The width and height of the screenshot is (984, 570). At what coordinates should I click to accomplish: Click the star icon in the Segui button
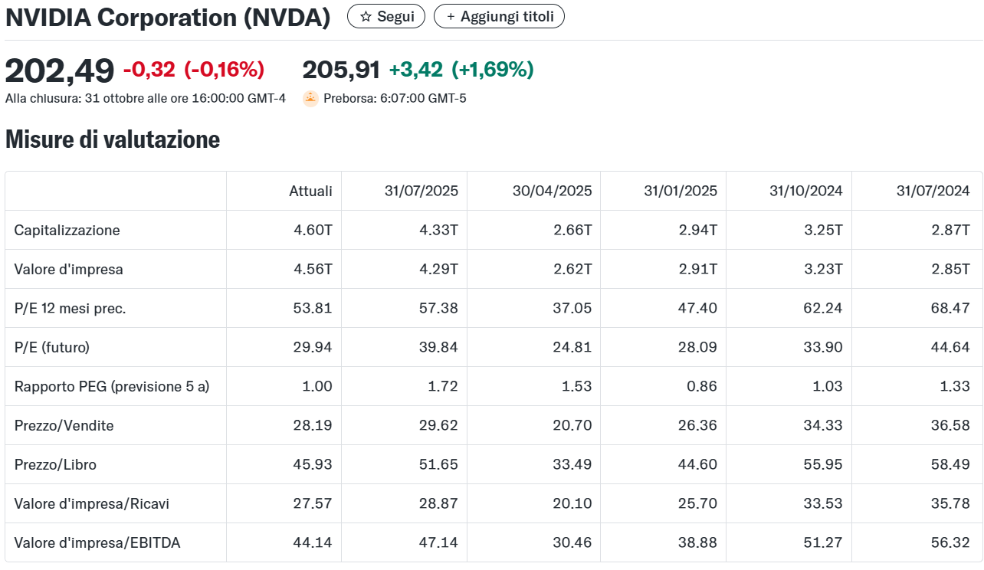click(x=366, y=17)
